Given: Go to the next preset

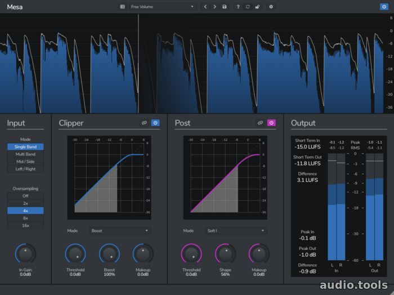Looking at the screenshot, I should click(214, 7).
